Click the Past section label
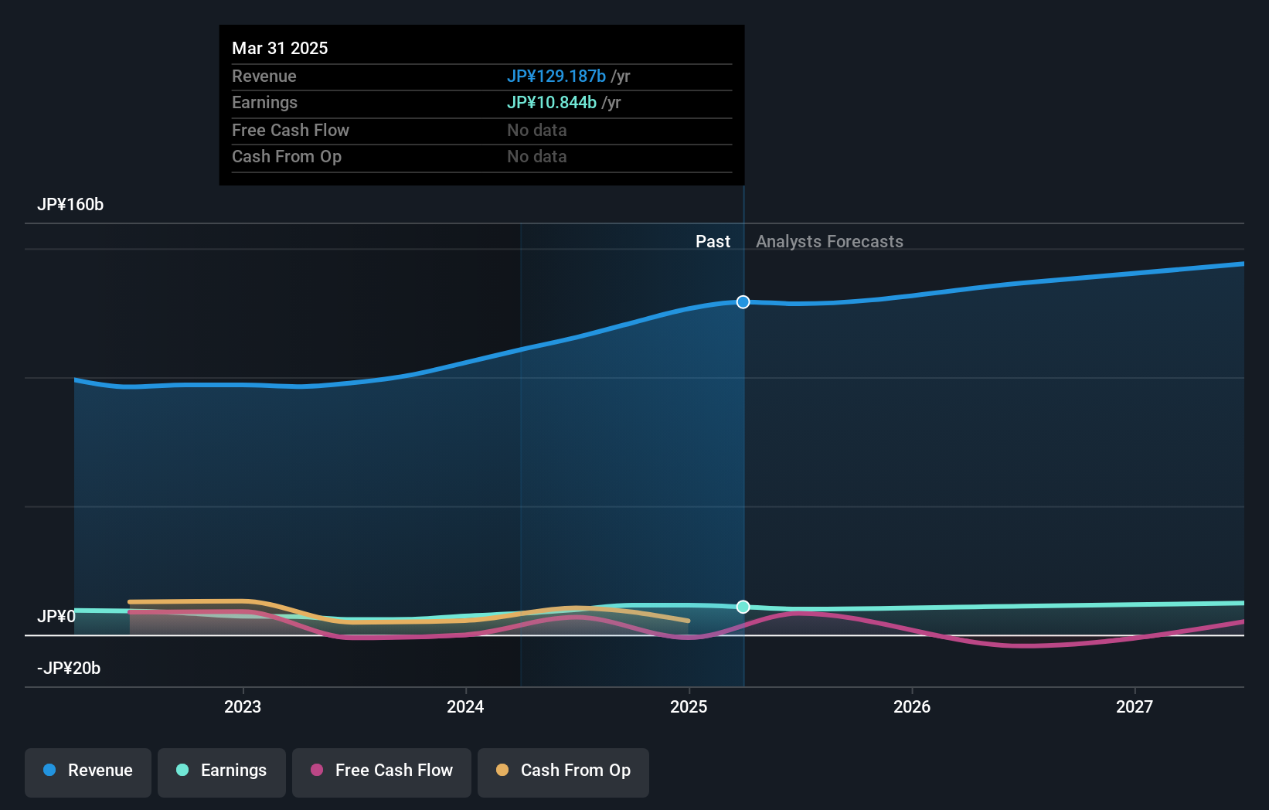Screen dimensions: 1269x810 coord(713,242)
